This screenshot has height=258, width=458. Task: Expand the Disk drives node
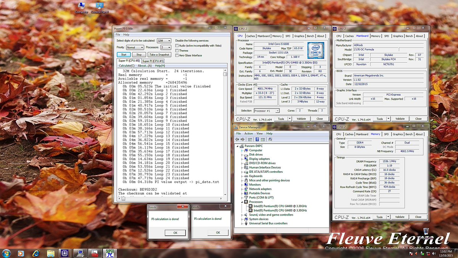pos(242,154)
